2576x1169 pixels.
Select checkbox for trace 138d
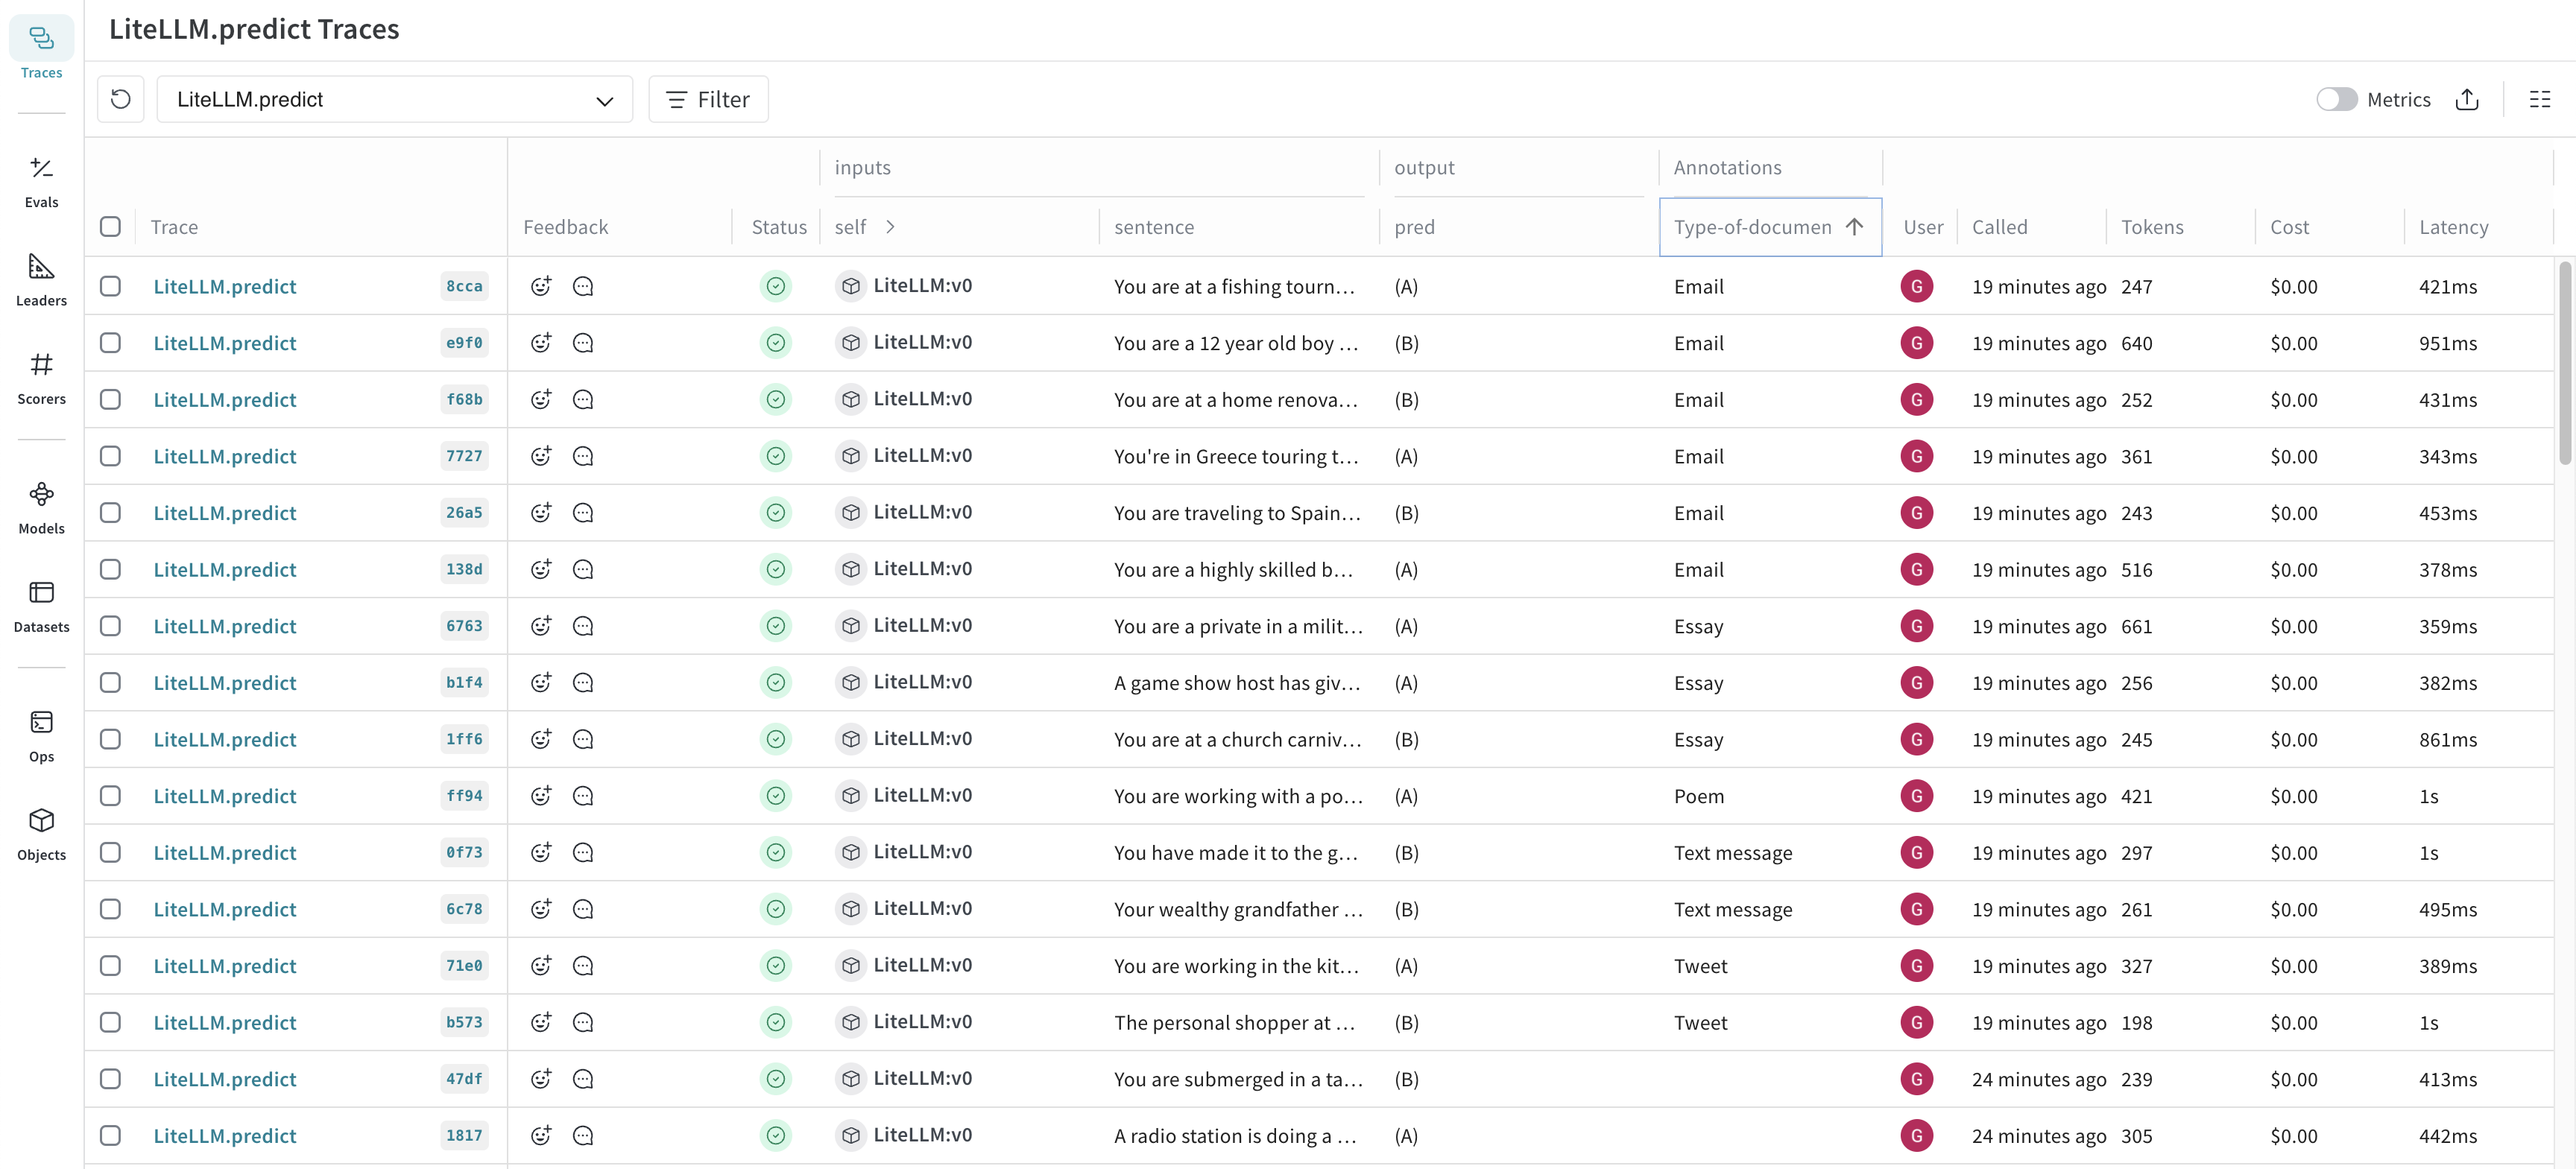coord(110,569)
